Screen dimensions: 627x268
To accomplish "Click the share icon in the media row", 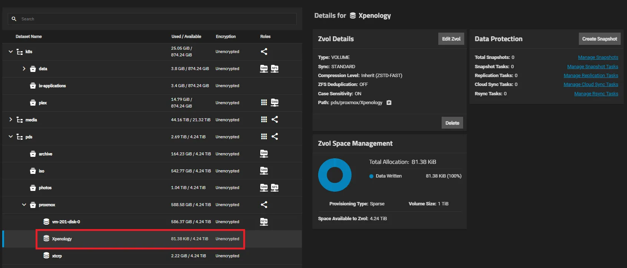I will tap(275, 119).
